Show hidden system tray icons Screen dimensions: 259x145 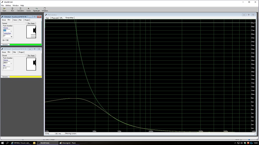[235, 143]
